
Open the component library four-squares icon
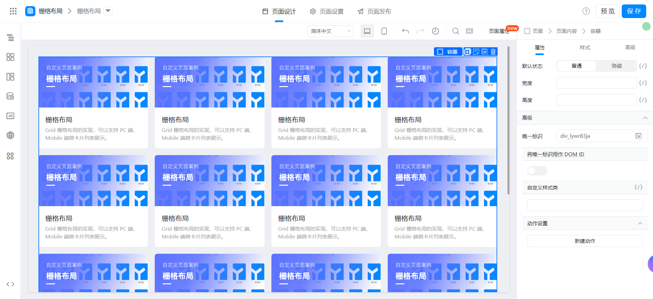pos(11,57)
